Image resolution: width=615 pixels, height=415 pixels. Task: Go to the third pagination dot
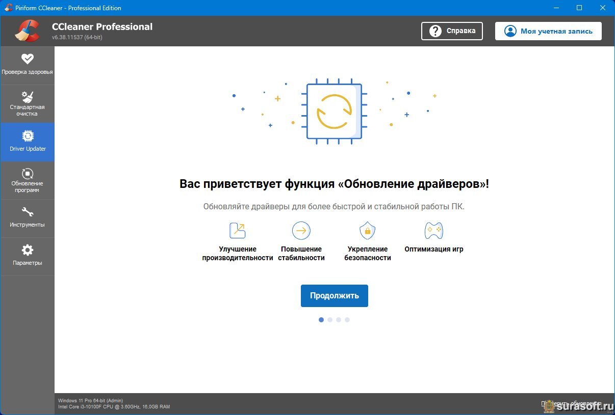pyautogui.click(x=339, y=320)
